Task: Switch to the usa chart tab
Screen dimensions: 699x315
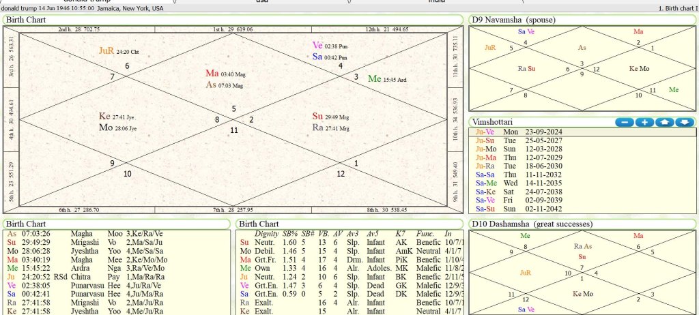Action: point(261,2)
